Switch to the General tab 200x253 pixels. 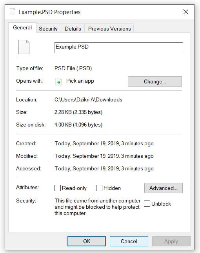point(22,27)
